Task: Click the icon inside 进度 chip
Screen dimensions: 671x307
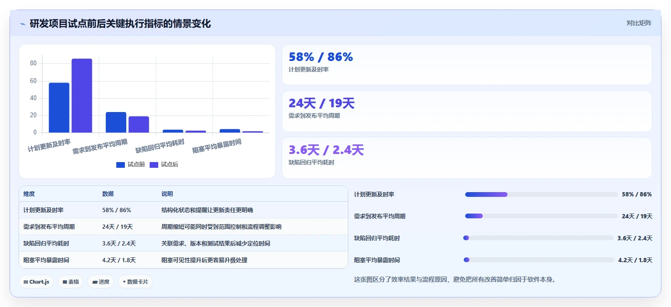Action: point(95,282)
